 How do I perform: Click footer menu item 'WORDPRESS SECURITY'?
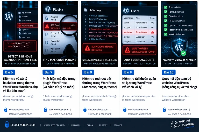click(54, 125)
